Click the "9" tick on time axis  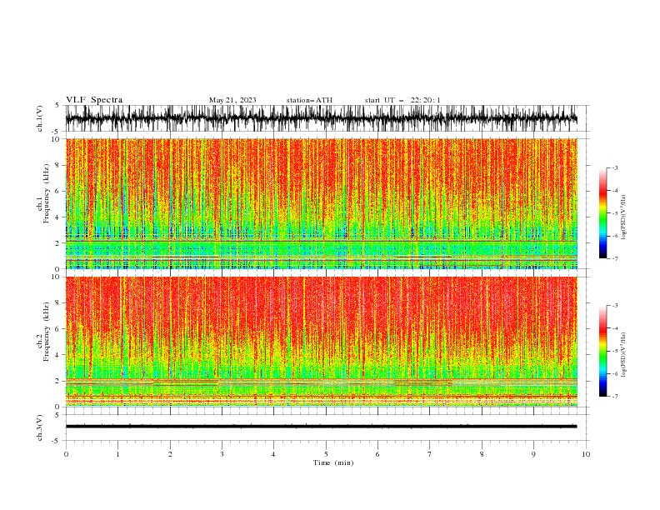tap(533, 454)
